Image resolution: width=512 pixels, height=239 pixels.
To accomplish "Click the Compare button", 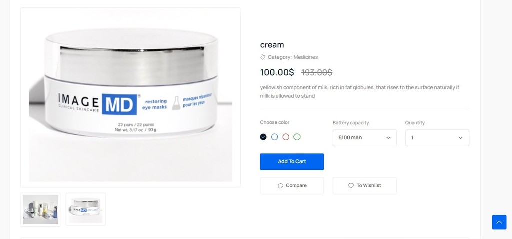I will coord(292,186).
